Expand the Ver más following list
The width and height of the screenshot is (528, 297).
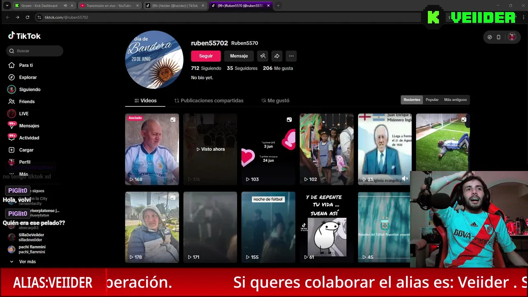pyautogui.click(x=23, y=262)
